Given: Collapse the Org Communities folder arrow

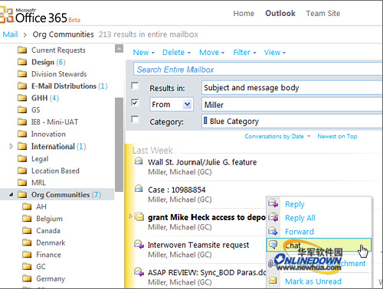Looking at the screenshot, I should (x=11, y=194).
